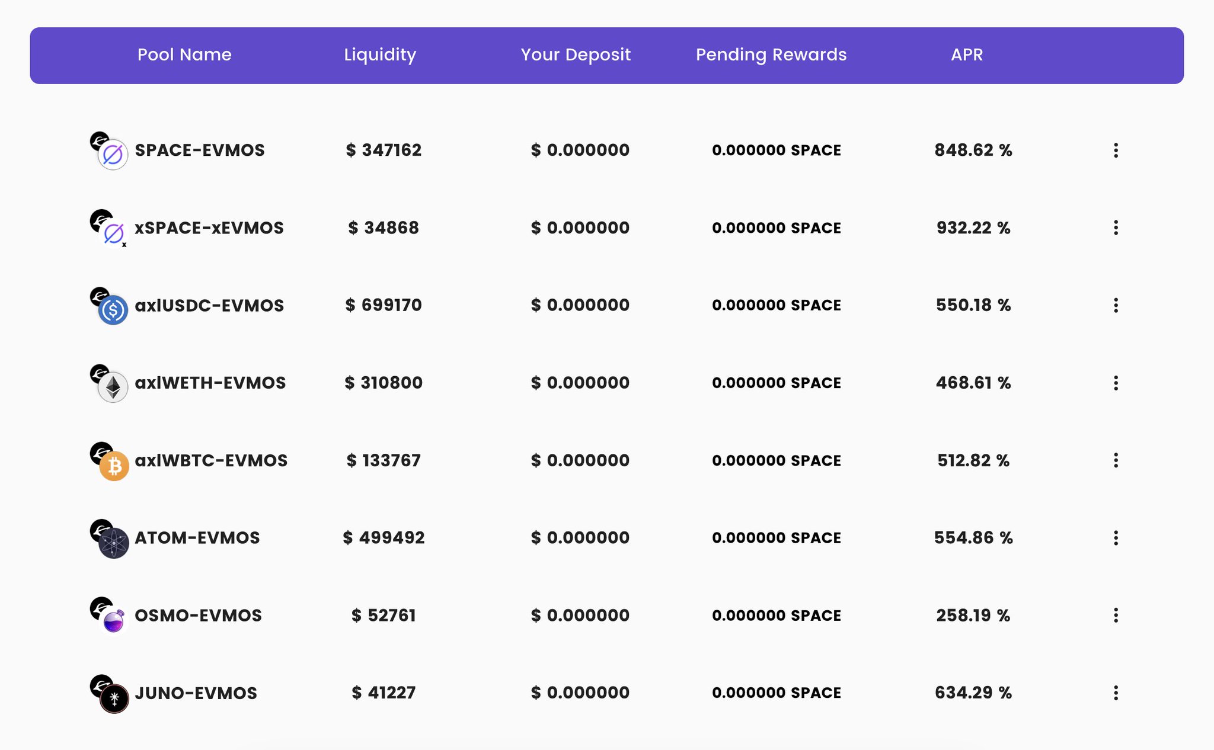1214x750 pixels.
Task: Click the JUNO token icon
Action: coord(114,698)
